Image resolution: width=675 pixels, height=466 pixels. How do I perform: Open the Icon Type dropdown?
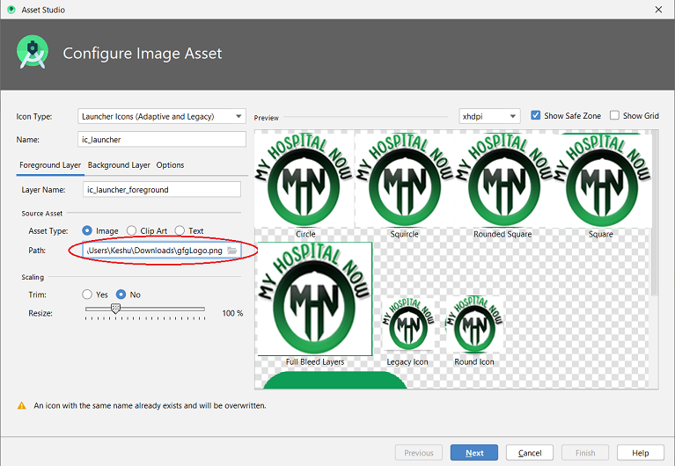pyautogui.click(x=162, y=116)
